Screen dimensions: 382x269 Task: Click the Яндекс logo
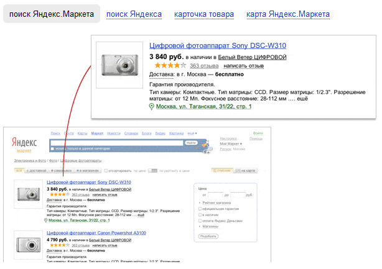pos(24,142)
